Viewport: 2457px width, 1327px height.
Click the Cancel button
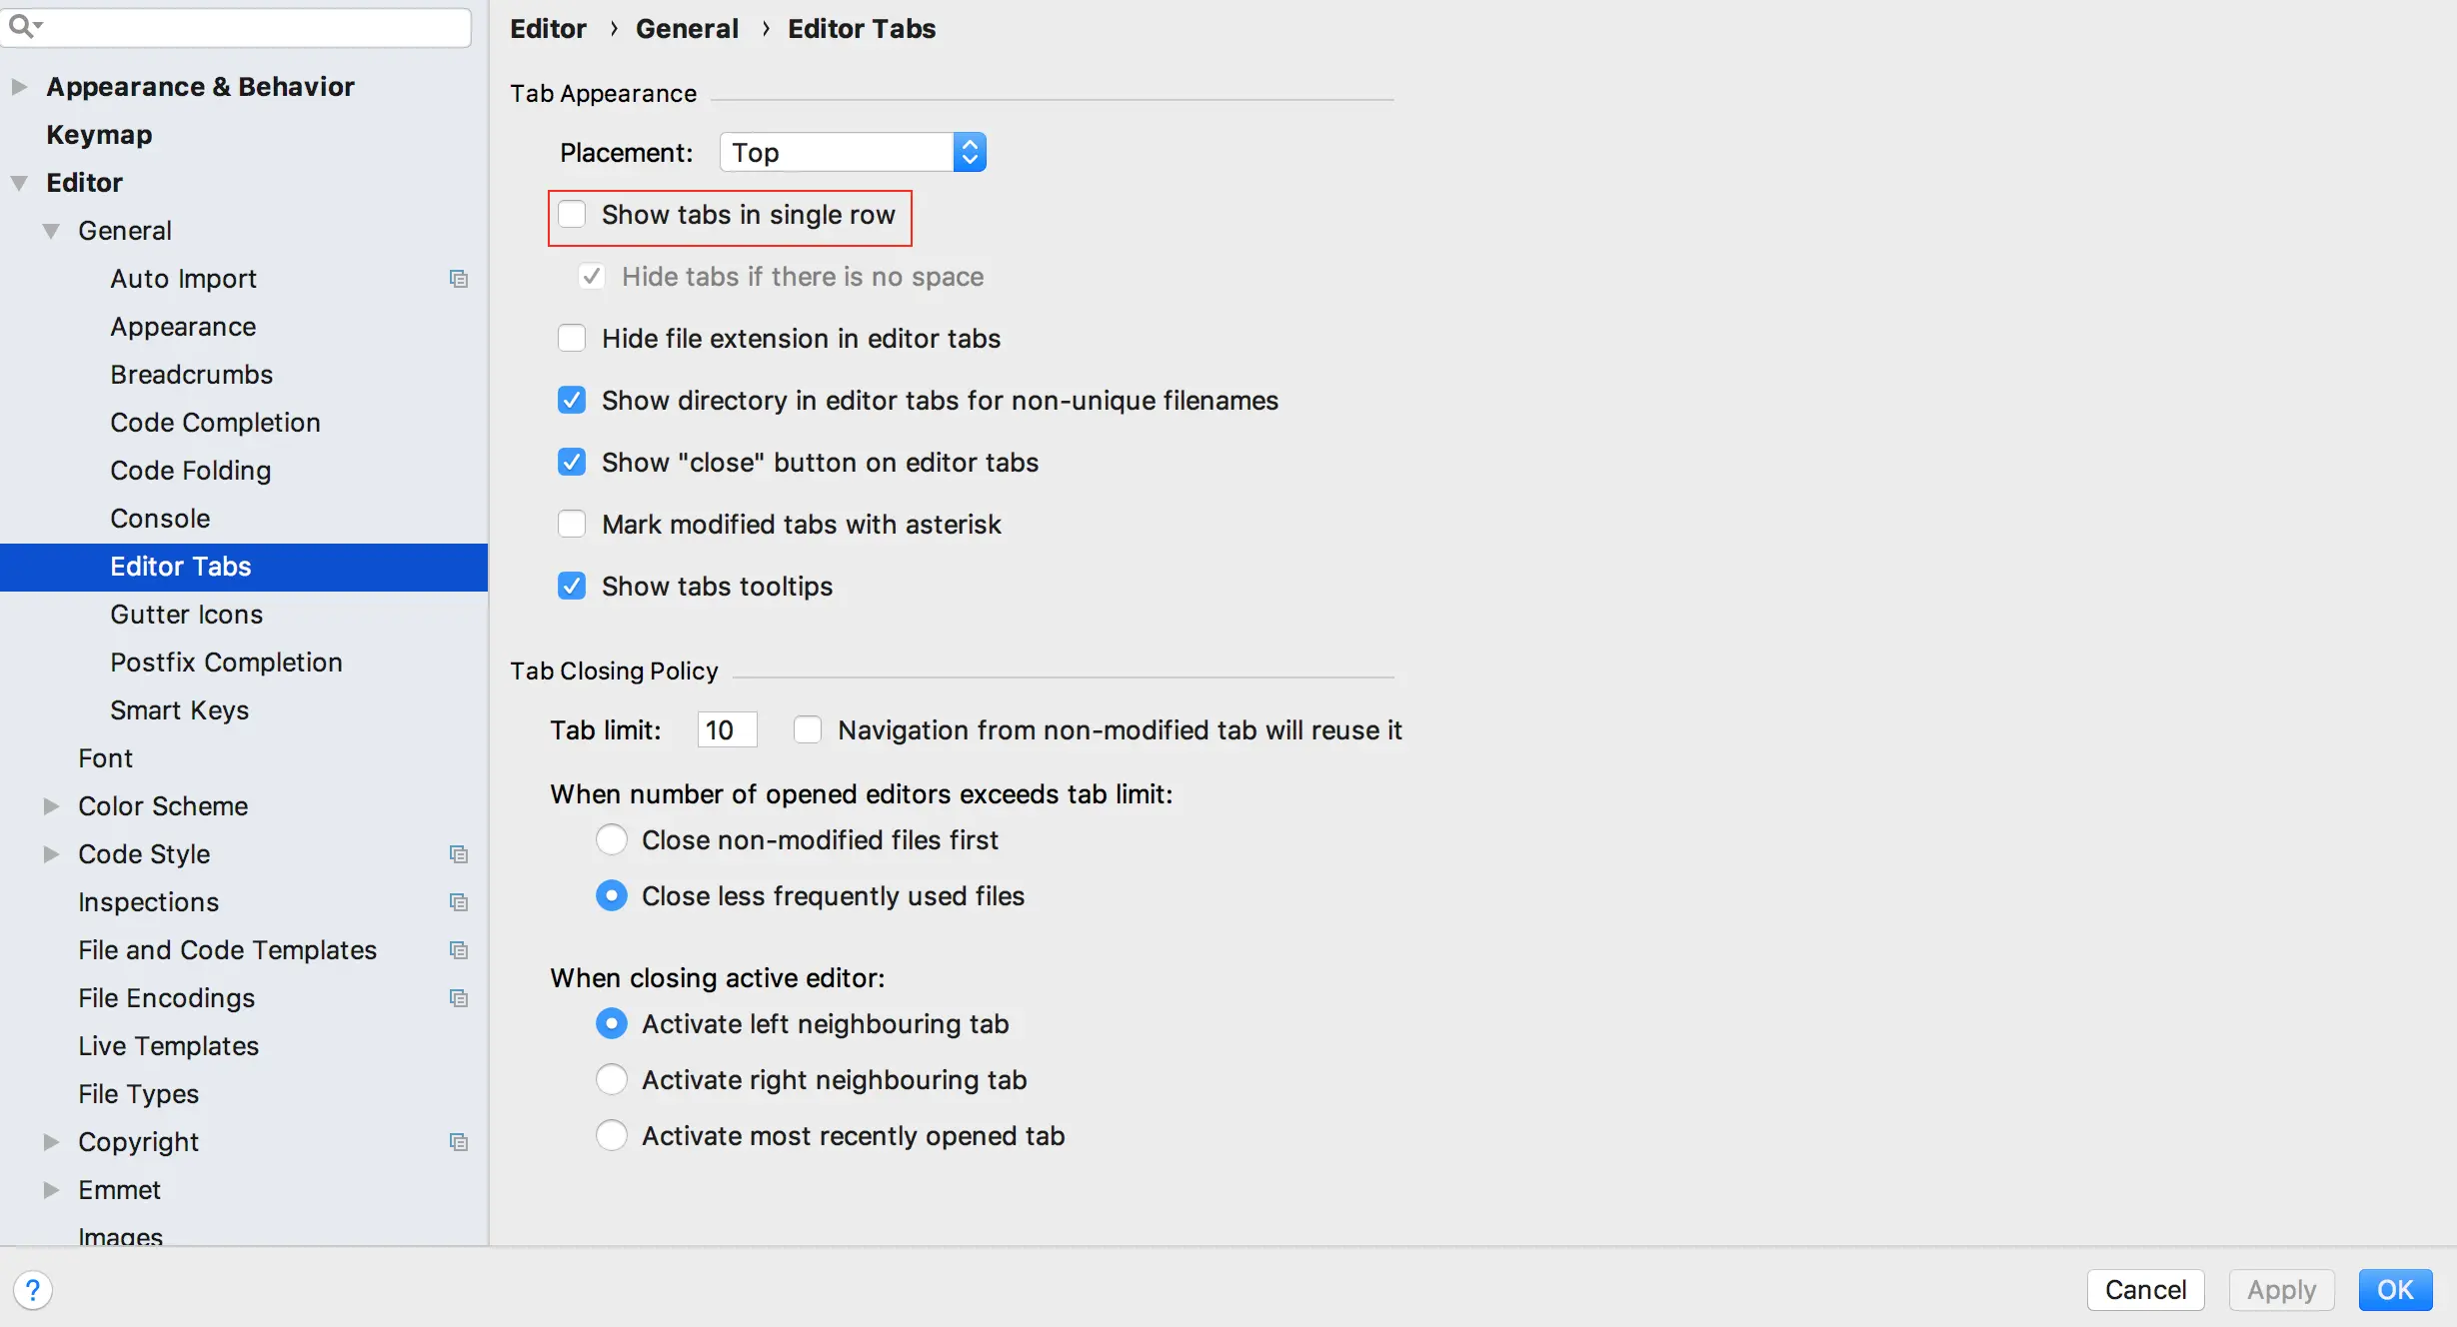point(2144,1289)
